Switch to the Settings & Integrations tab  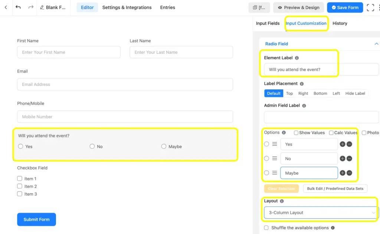click(x=127, y=7)
